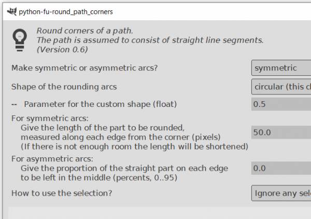The image size is (311, 219).
Task: Click the "For symmetric arcs:" heading
Action: pos(50,118)
